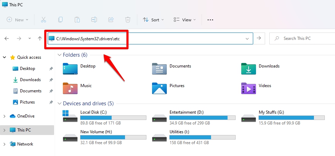Viewport: 335px width, 156px height.
Task: Open the Pictures folder icon in Folders
Action: pos(159,88)
